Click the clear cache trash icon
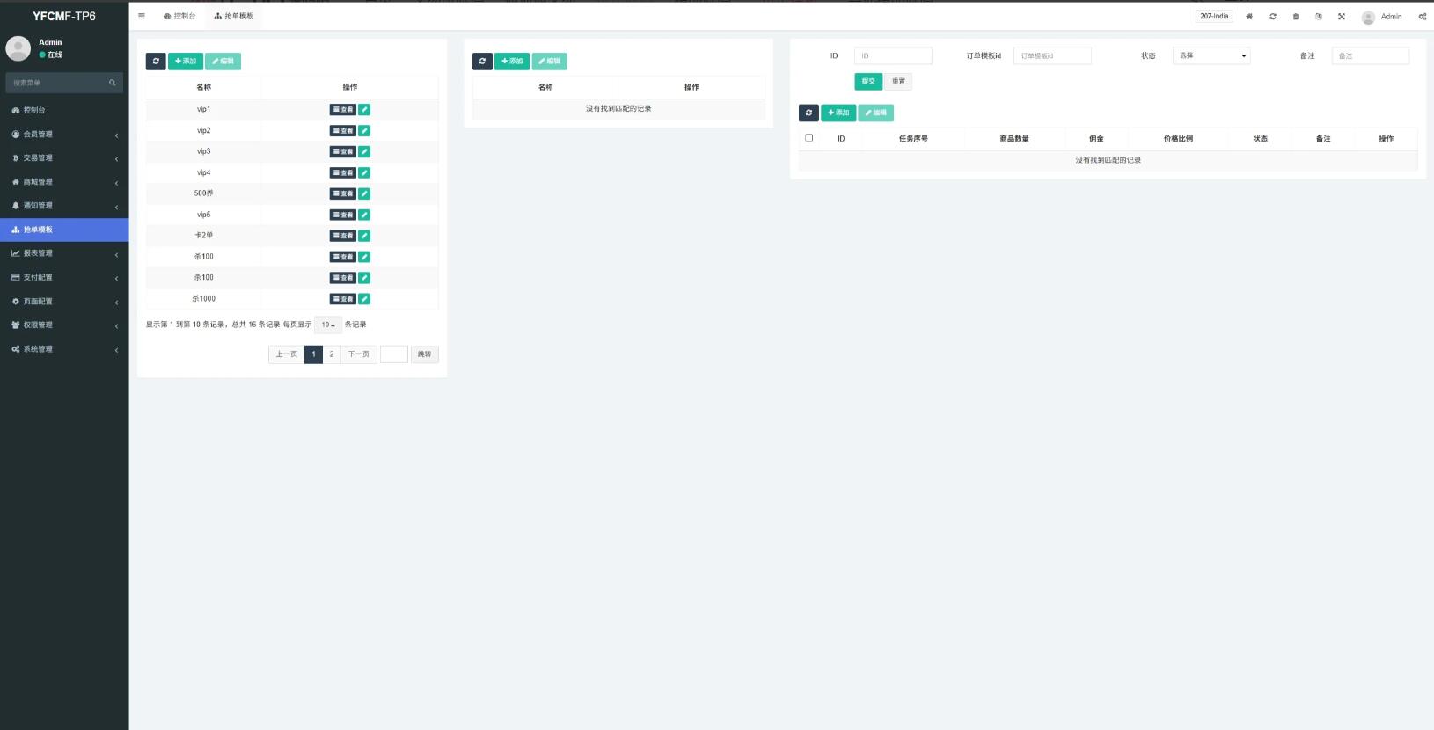 coord(1295,17)
